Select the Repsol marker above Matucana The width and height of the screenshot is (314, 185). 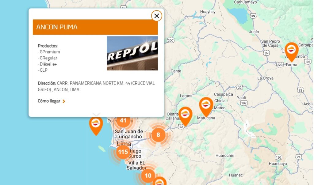tap(206, 107)
